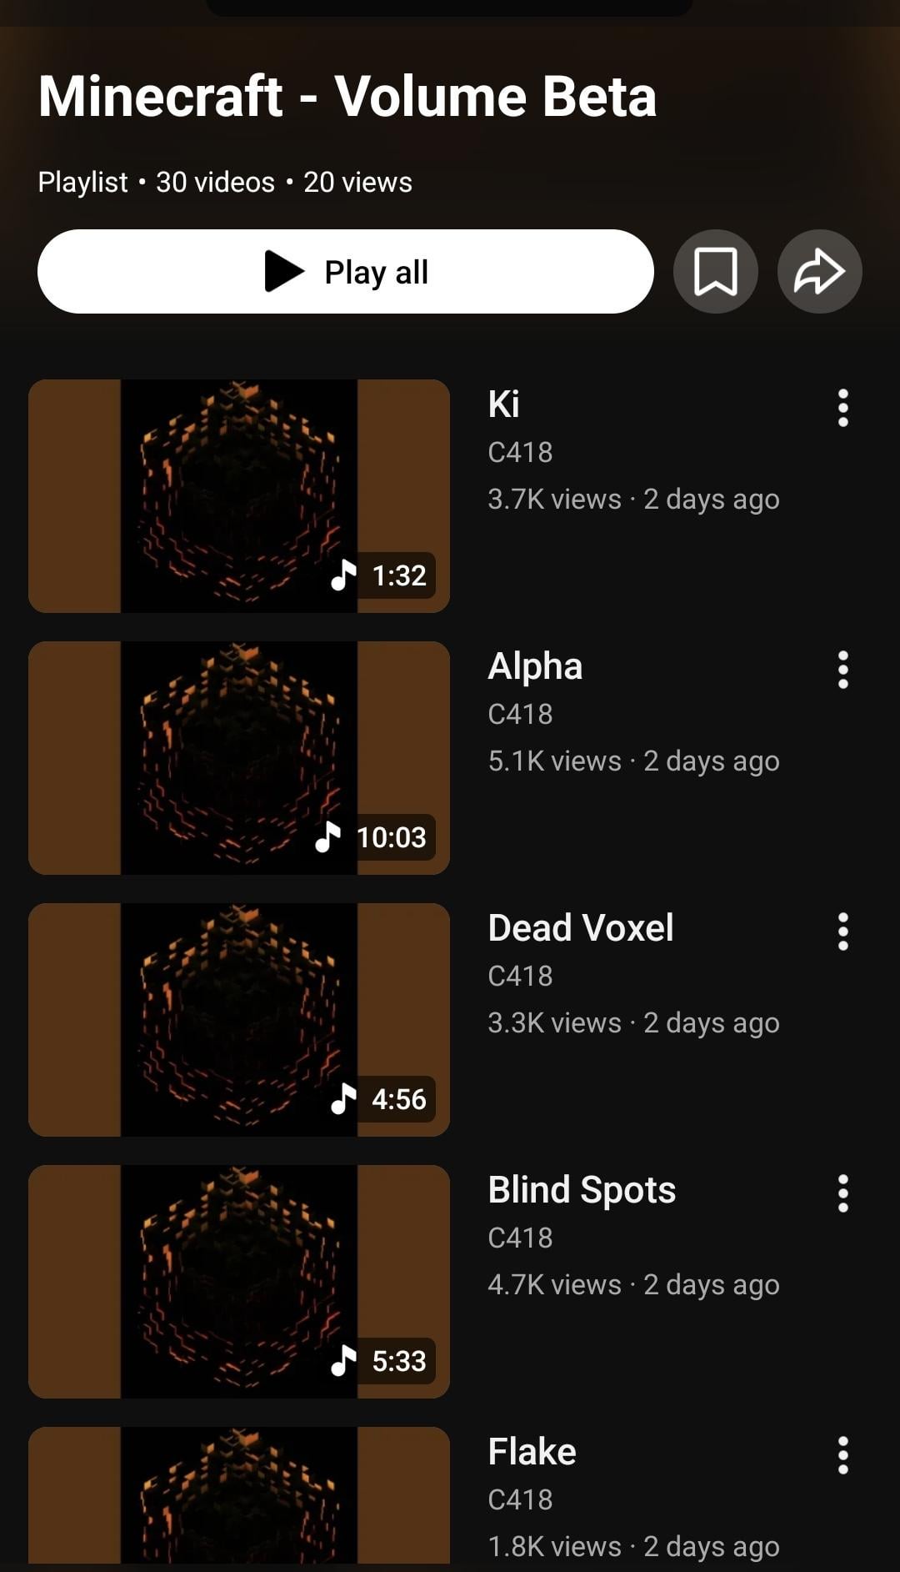The width and height of the screenshot is (900, 1572).
Task: Select the Blind Spots thumbnail
Action: [x=239, y=1282]
